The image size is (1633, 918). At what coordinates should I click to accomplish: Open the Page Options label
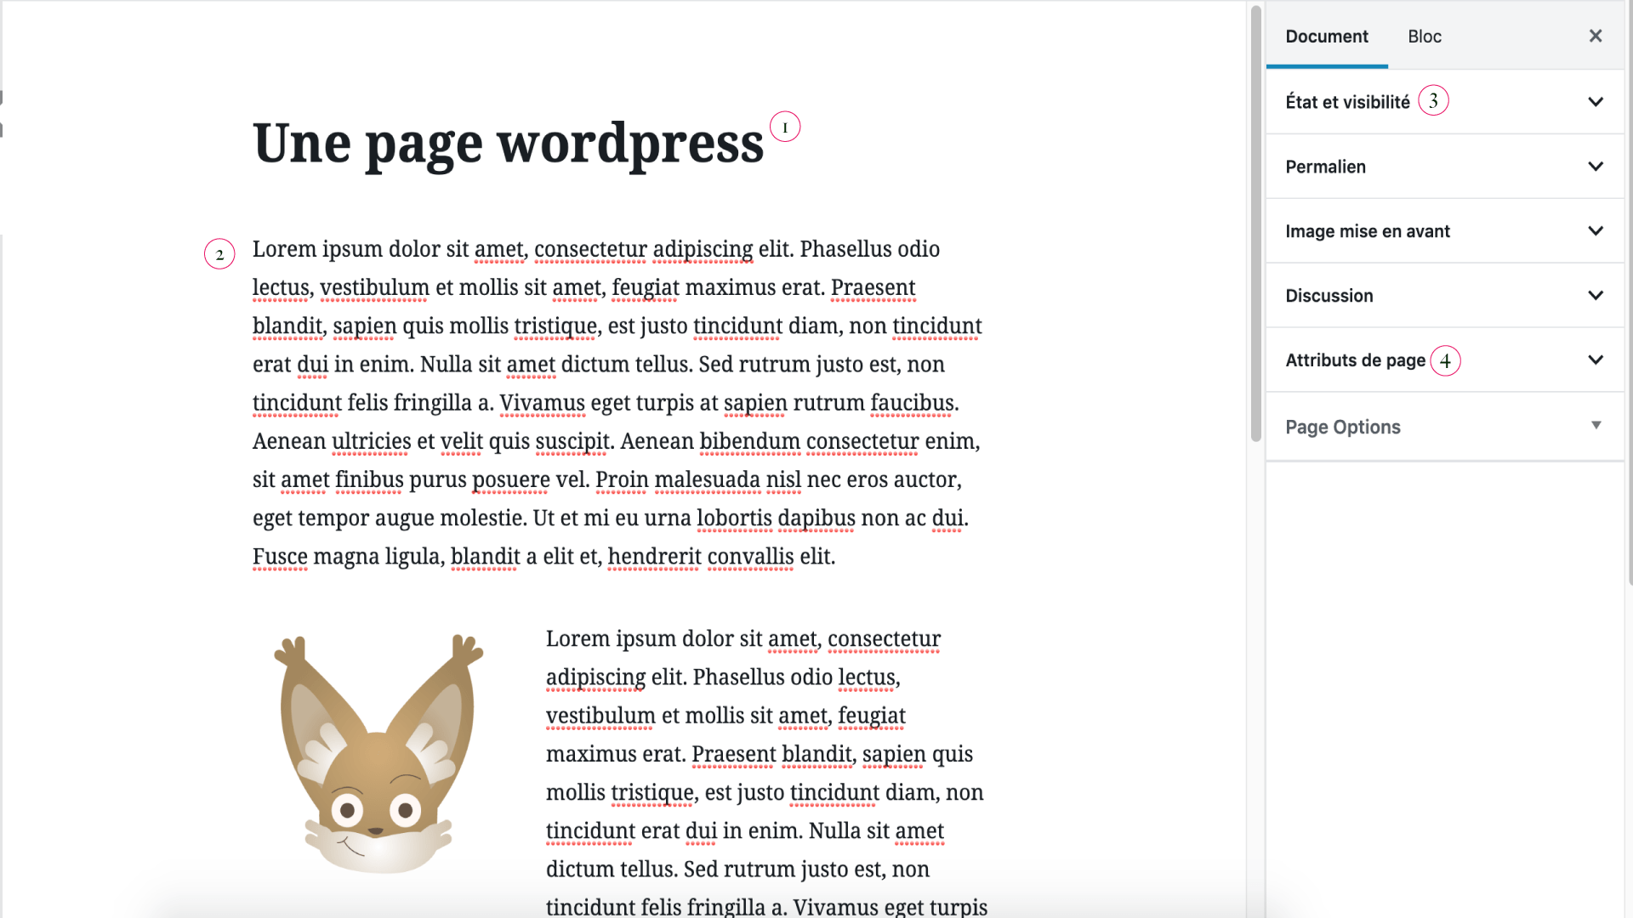1342,427
